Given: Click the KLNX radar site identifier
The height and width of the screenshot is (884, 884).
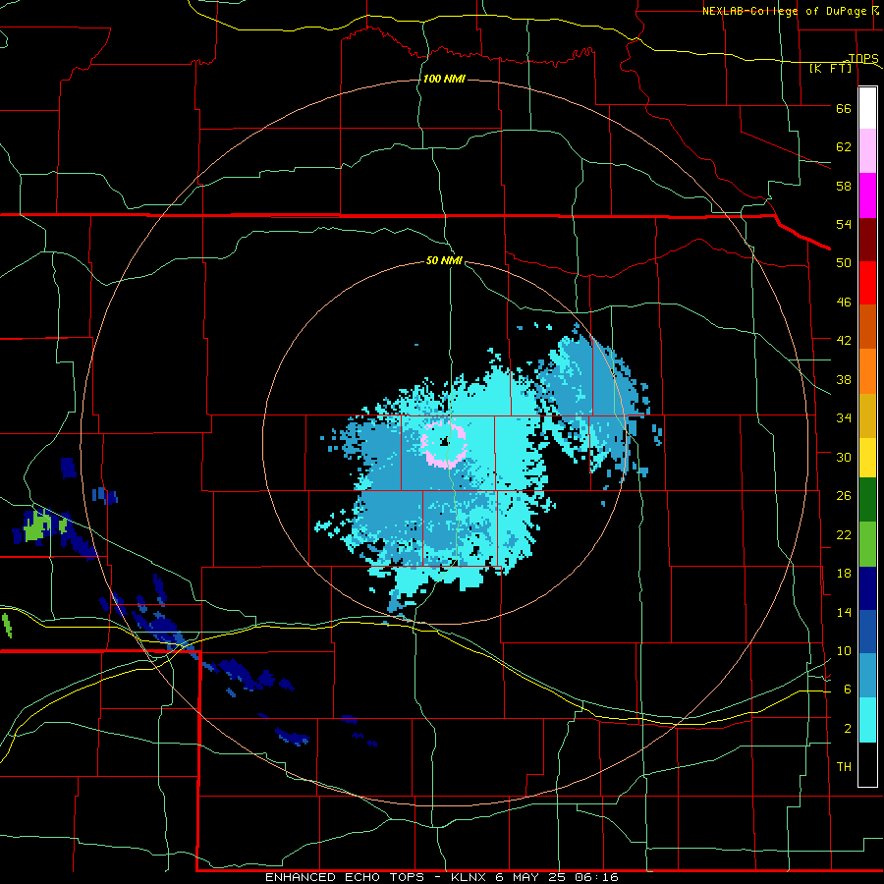Looking at the screenshot, I should [470, 877].
